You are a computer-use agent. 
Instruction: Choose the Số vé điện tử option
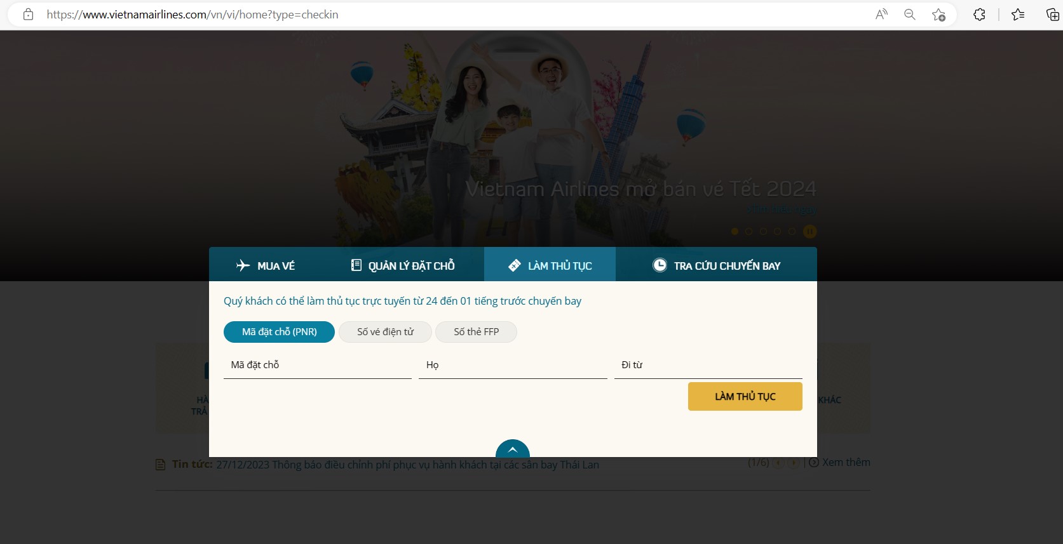[x=385, y=332]
